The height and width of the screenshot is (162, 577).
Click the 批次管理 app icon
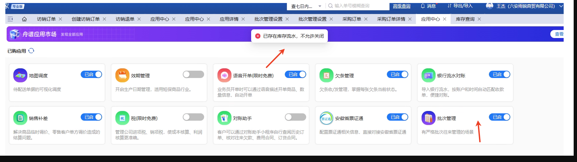428,118
